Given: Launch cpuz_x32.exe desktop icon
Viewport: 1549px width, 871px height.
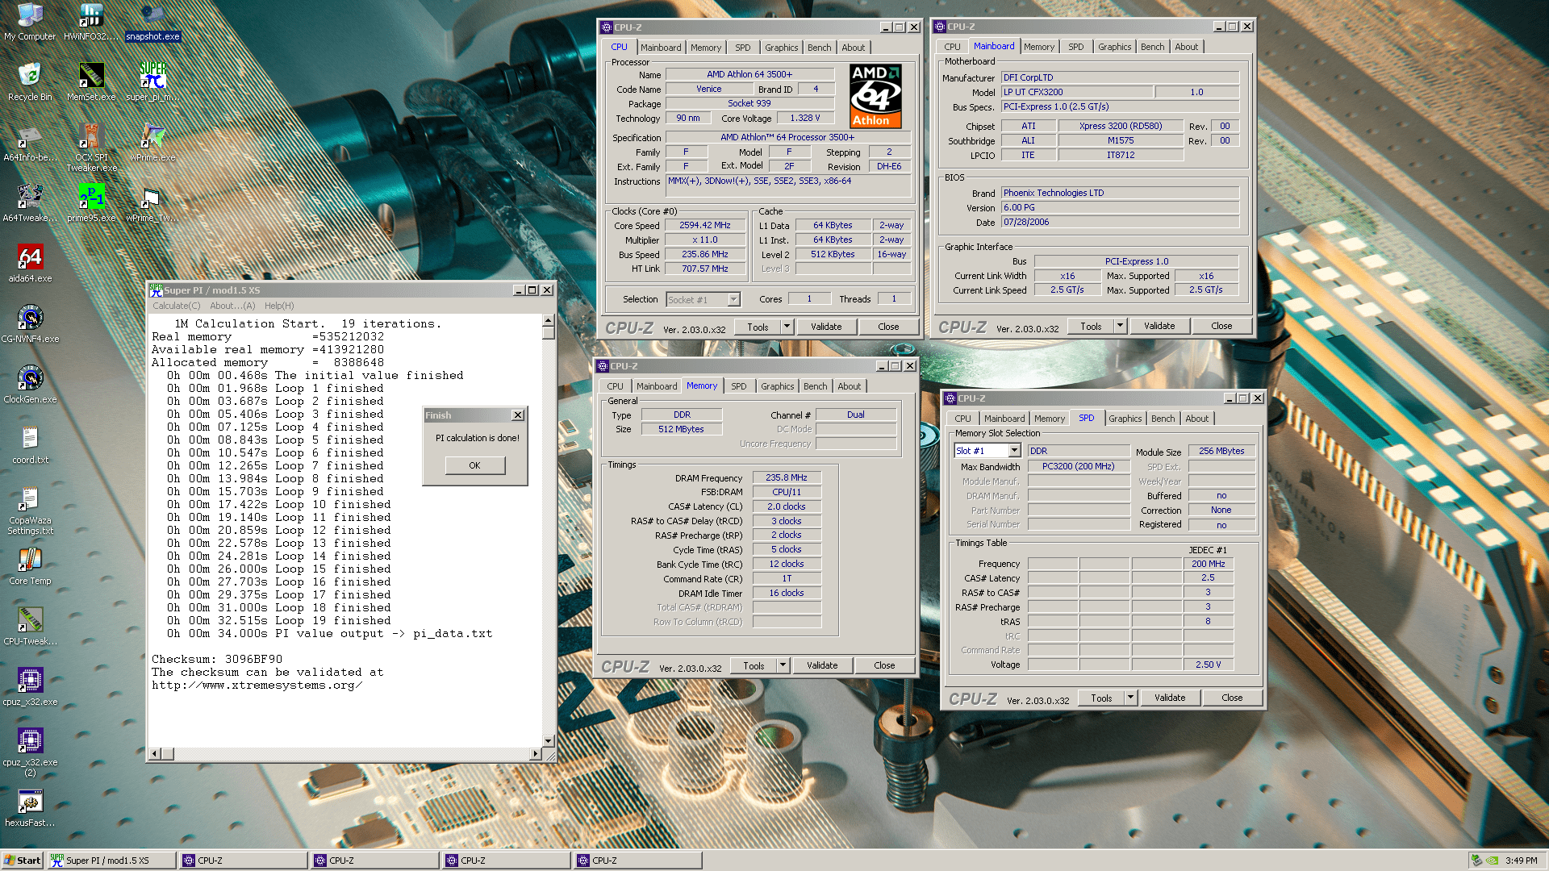Looking at the screenshot, I should pos(30,686).
